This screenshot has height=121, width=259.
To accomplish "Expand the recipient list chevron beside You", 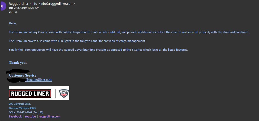I will [x=16, y=12].
